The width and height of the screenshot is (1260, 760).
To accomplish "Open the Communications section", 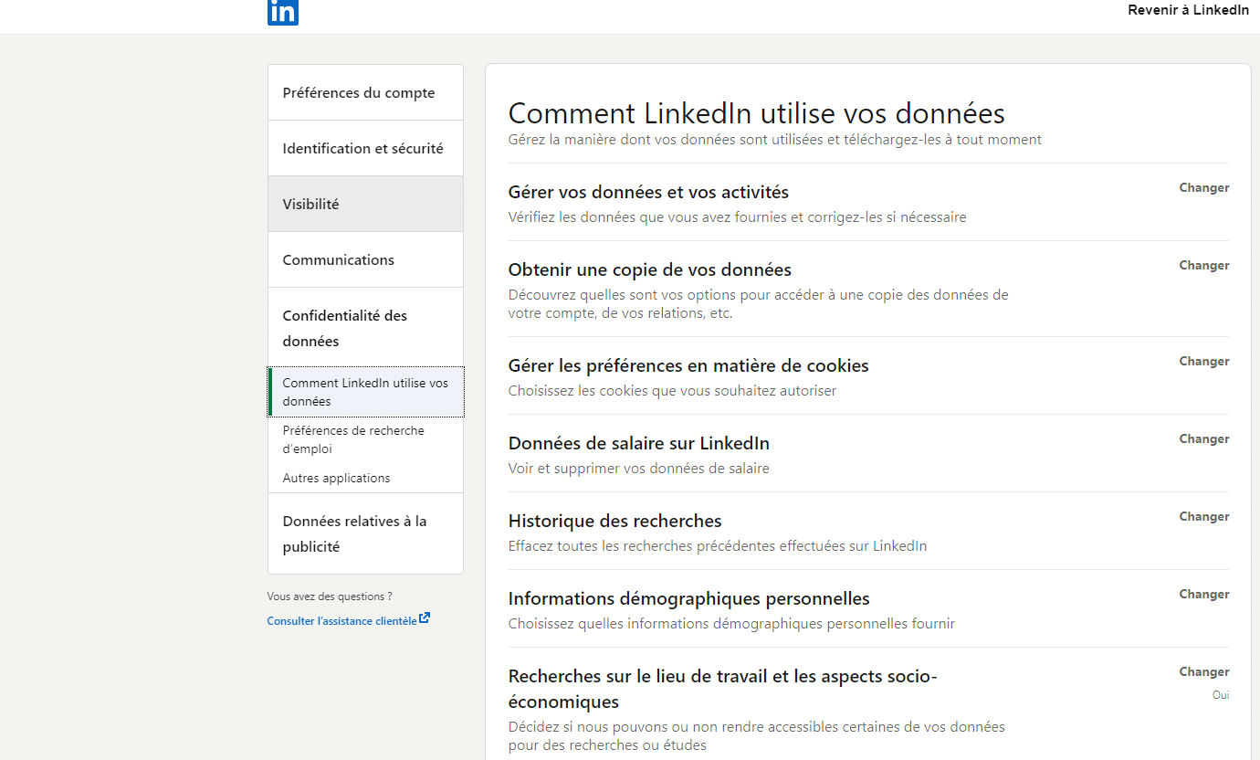I will [x=365, y=259].
